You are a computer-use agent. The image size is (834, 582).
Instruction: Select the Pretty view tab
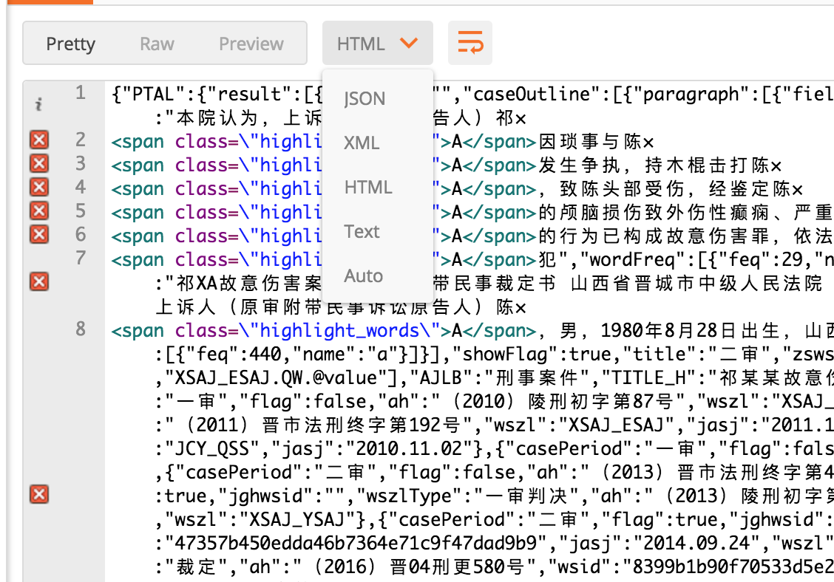coord(71,44)
